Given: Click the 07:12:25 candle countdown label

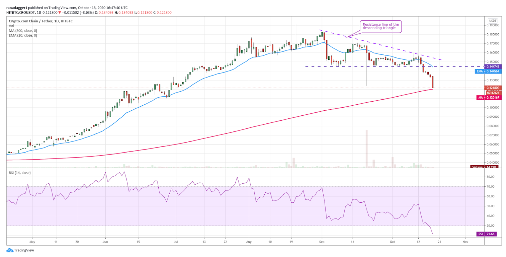Looking at the screenshot, I should point(493,93).
